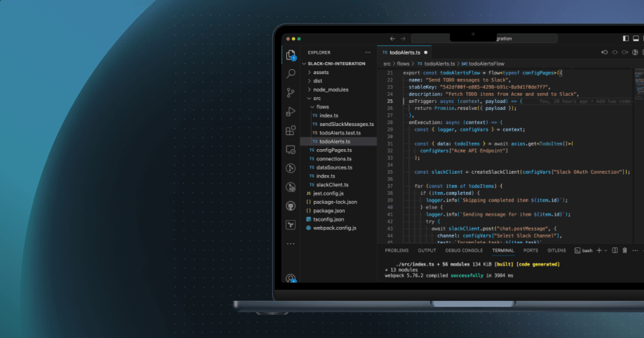Screen dimensions: 644x338
Task: Switch to the DEBUG CONSOLE tab
Action: click(x=464, y=251)
